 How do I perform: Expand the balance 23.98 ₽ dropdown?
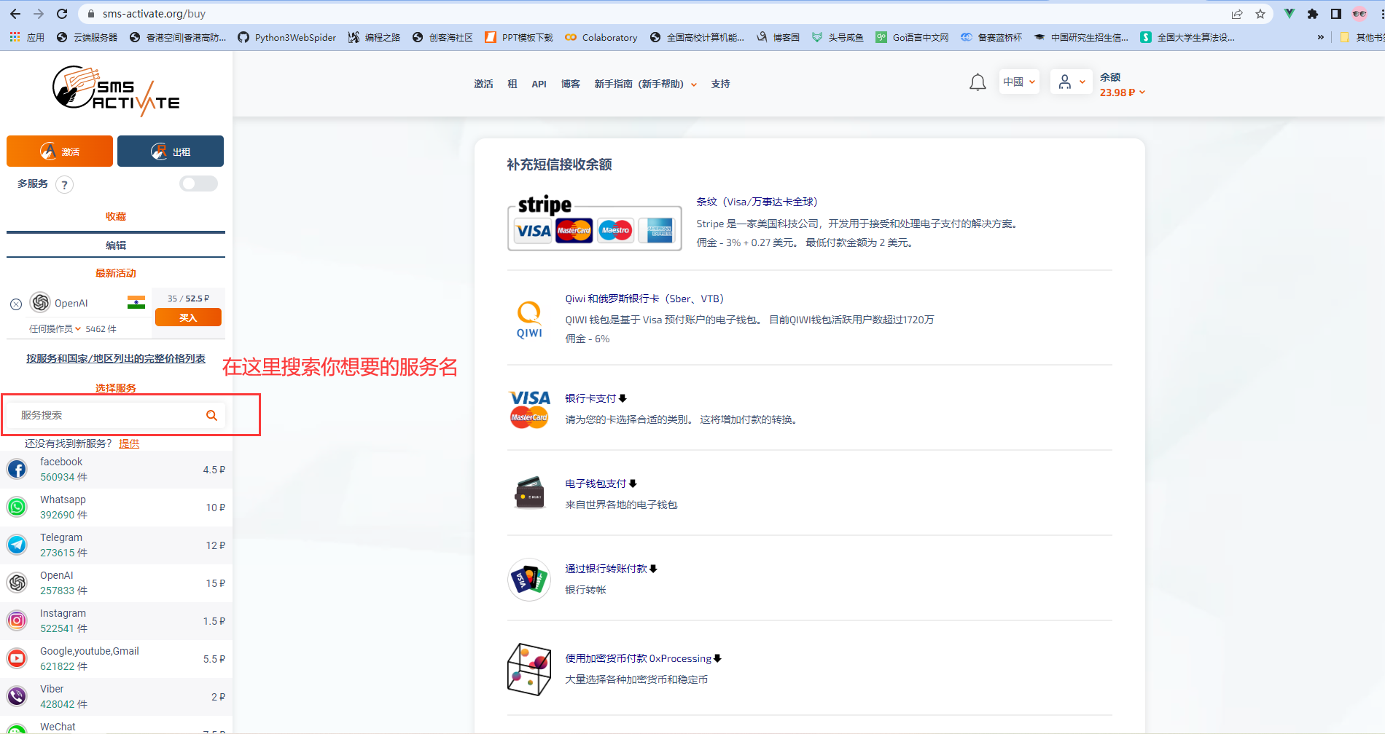(1123, 92)
